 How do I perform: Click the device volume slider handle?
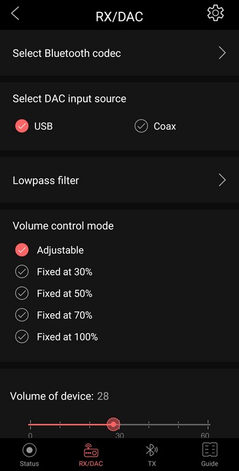[113, 425]
